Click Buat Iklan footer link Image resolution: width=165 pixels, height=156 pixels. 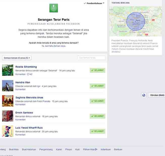coord(14,149)
